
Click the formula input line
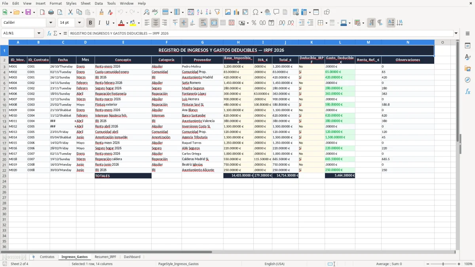(261, 33)
